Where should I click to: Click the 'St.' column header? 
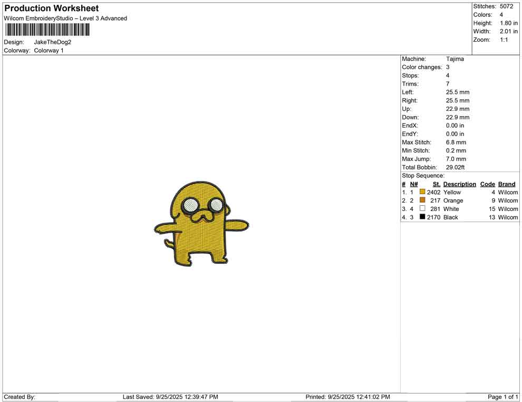tap(437, 184)
